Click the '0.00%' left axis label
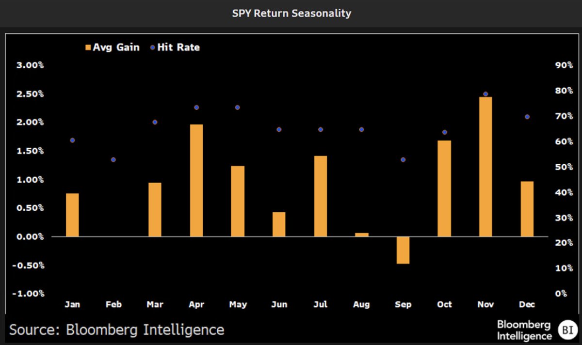This screenshot has height=345, width=582. pos(31,236)
